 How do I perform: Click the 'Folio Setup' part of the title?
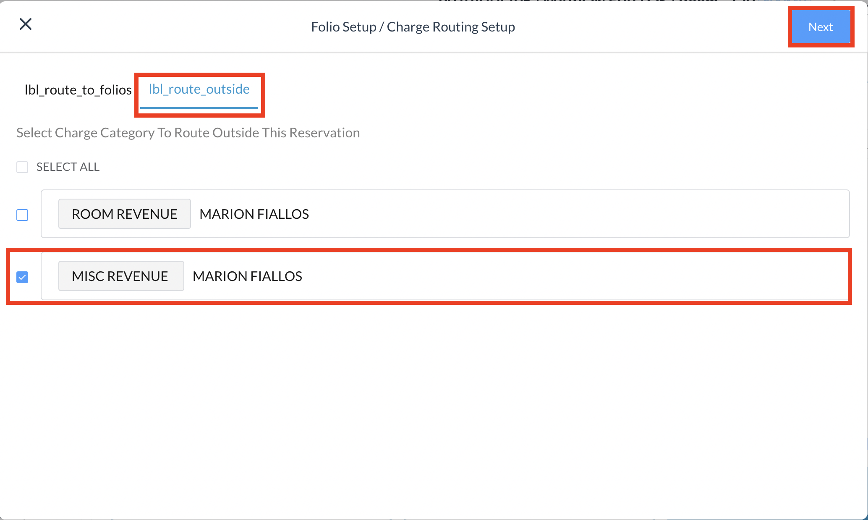tap(343, 27)
